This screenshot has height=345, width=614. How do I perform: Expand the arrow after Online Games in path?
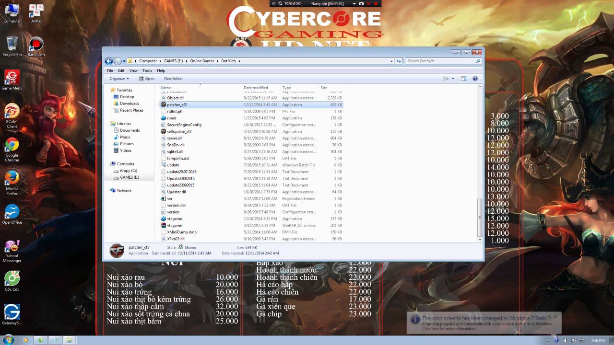pos(217,61)
